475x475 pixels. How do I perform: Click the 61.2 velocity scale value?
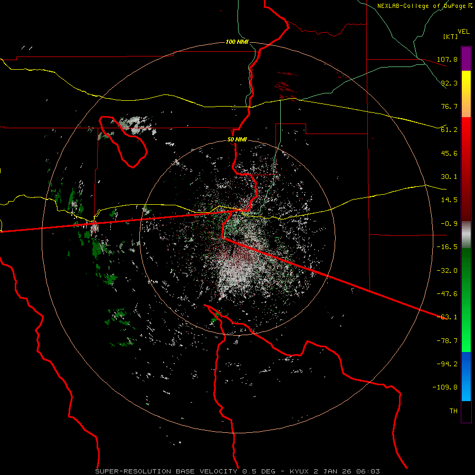(x=449, y=130)
